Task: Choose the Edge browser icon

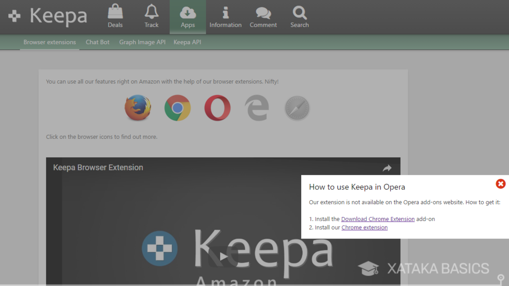Action: [257, 108]
